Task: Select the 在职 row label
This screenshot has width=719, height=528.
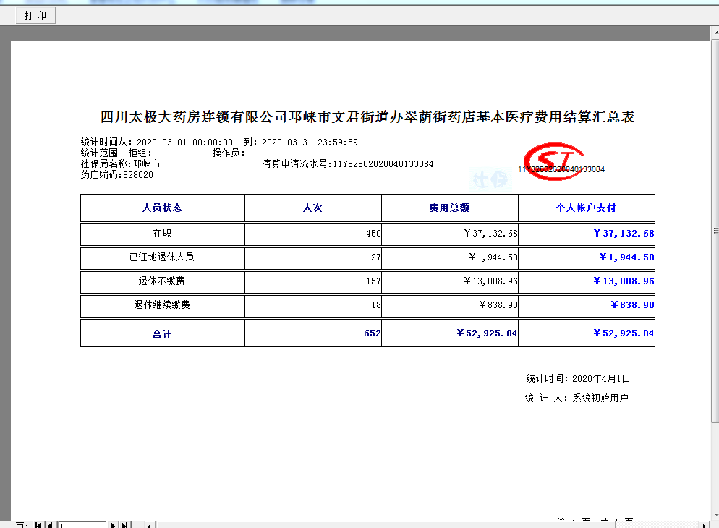Action: [162, 234]
